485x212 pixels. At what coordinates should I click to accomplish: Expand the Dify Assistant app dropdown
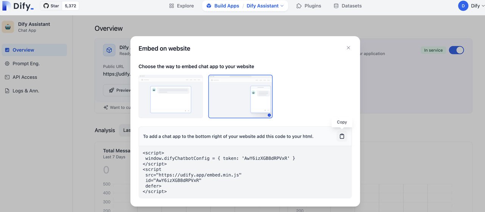(265, 6)
